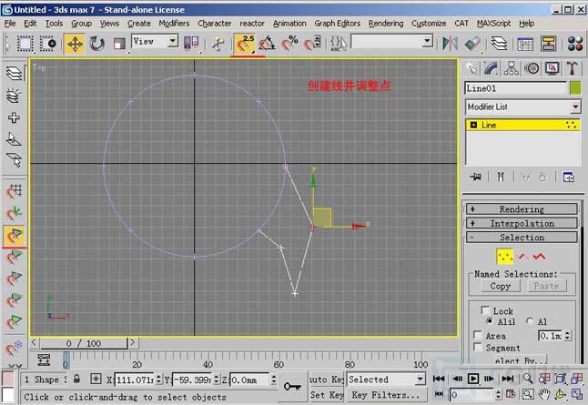Toggle absolute/offset transform type-in mode
The width and height of the screenshot is (588, 405).
(96, 380)
